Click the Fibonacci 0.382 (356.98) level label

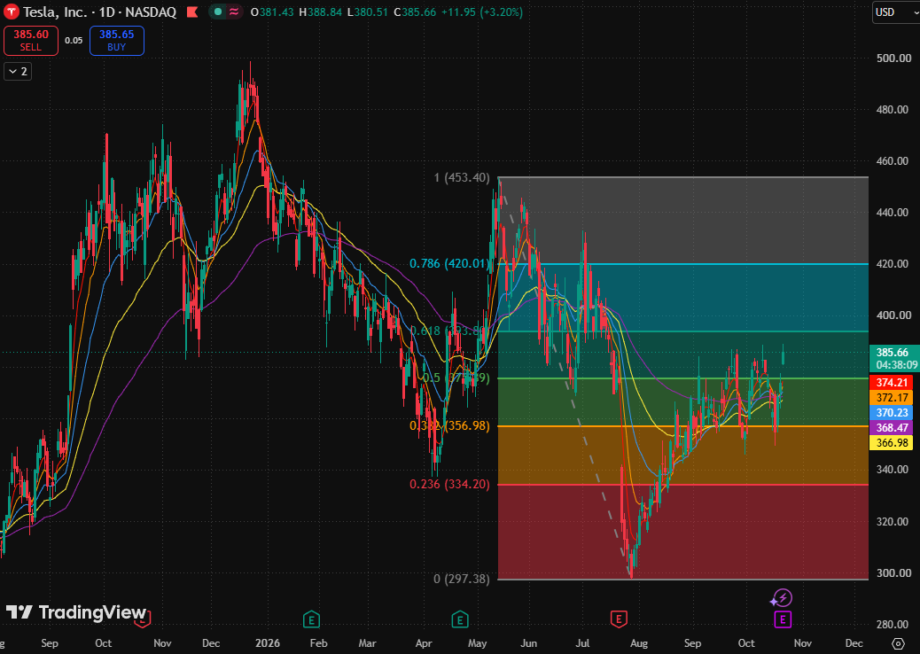pos(449,425)
